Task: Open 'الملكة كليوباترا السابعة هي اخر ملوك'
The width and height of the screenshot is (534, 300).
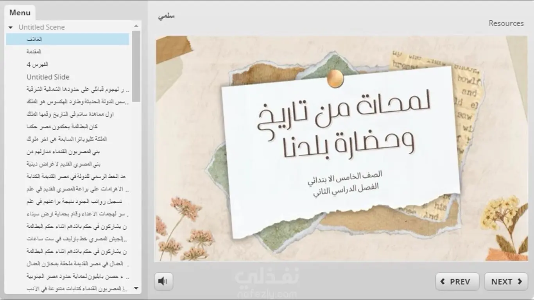Action: 67,139
